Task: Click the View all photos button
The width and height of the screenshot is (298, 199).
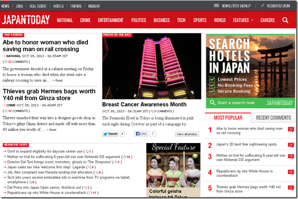Action: (187, 134)
